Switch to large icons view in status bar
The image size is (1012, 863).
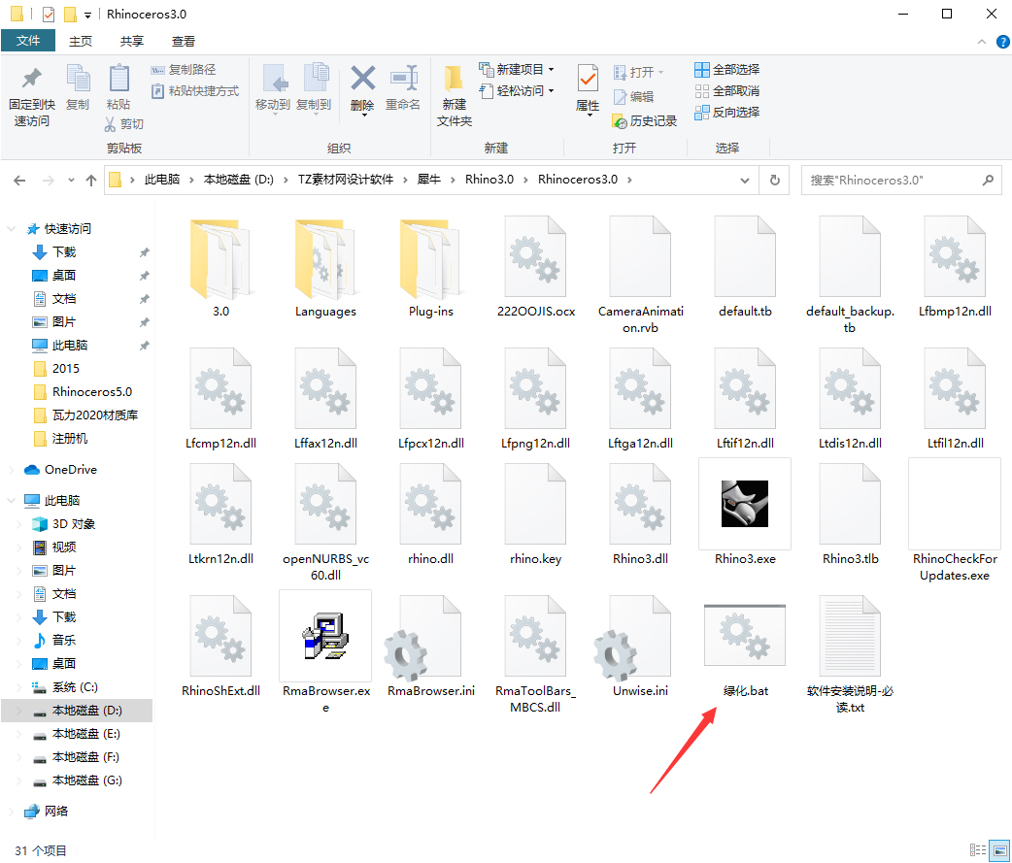coord(1001,850)
